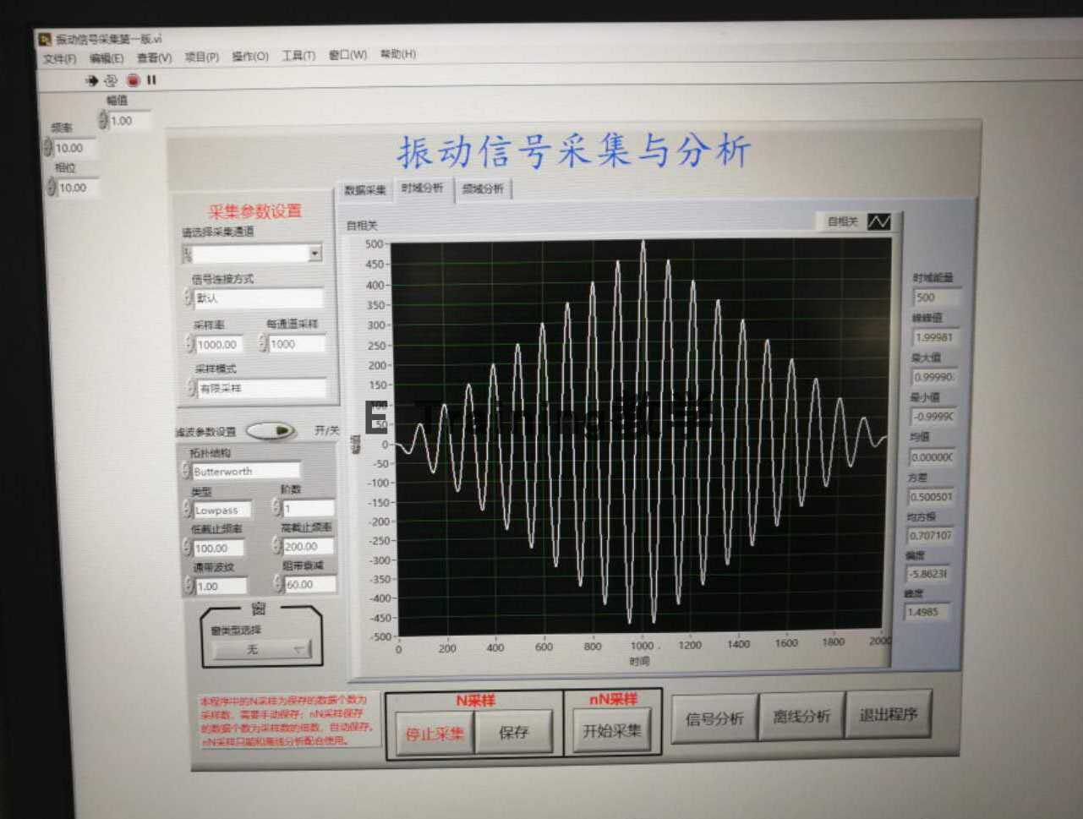This screenshot has width=1083, height=819.
Task: Click the 采样模式 selector showing 有限采样
Action: [x=261, y=389]
